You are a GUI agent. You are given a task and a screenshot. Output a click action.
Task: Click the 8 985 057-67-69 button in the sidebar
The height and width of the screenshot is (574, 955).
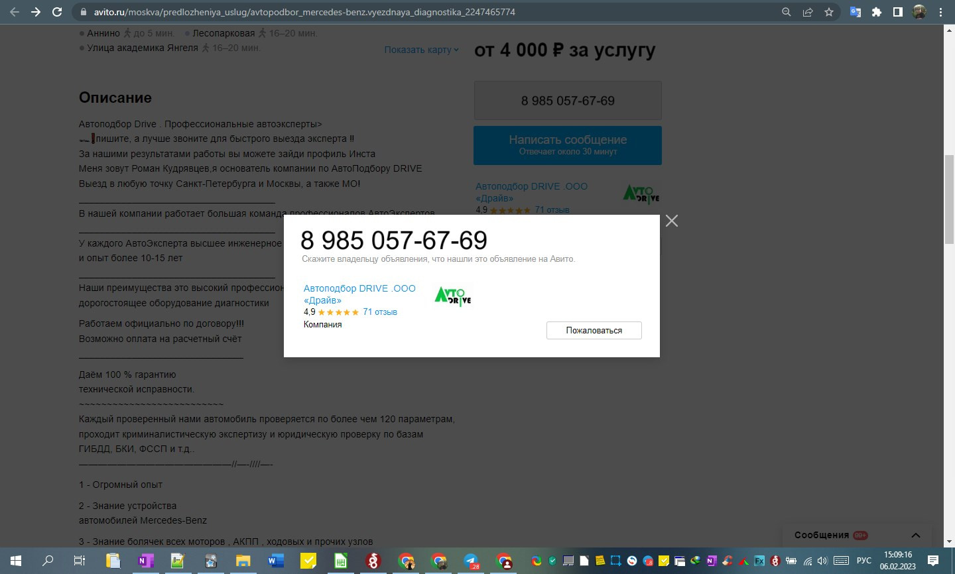click(568, 101)
